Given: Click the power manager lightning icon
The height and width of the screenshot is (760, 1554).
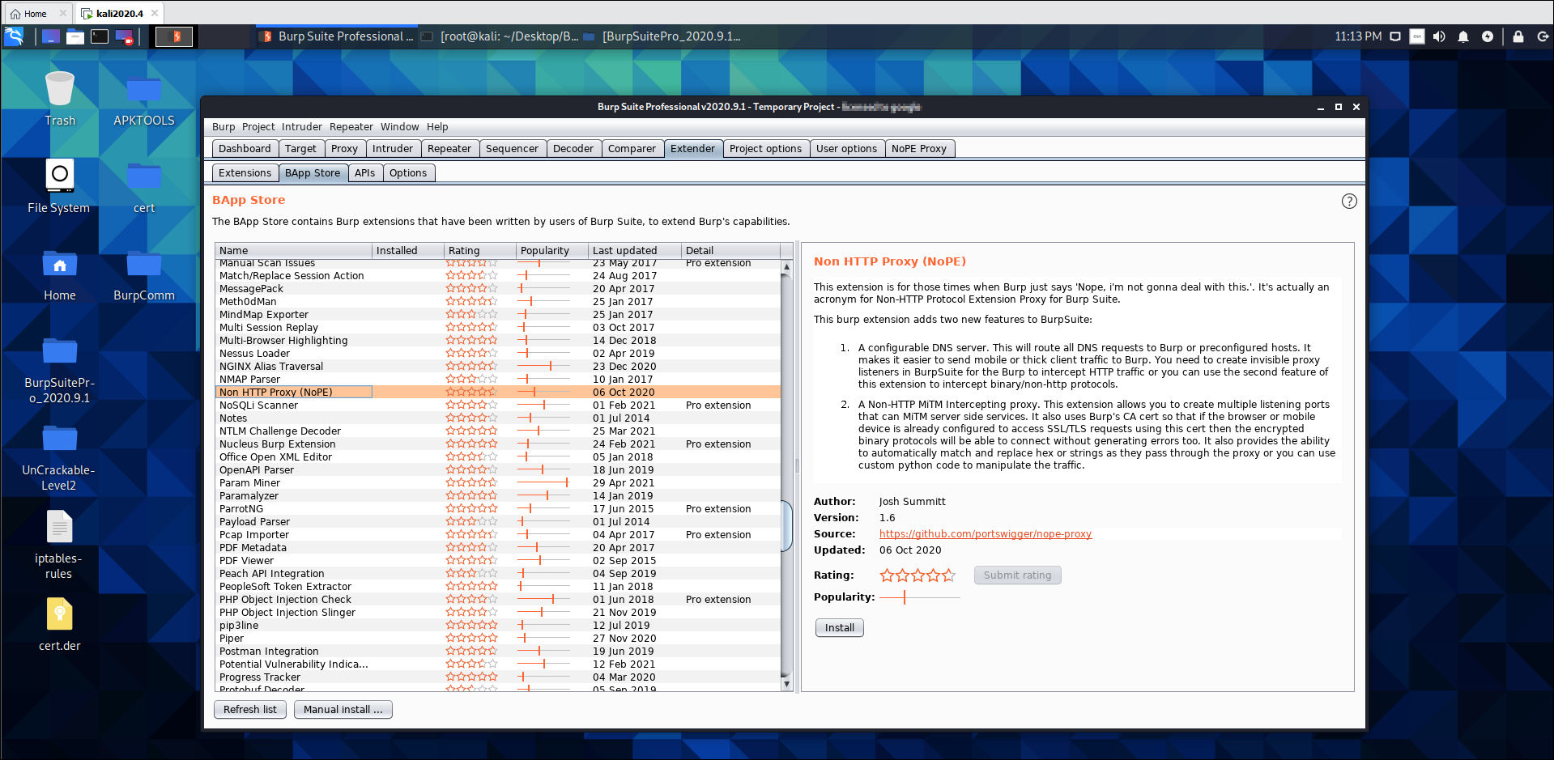Looking at the screenshot, I should click(1488, 36).
